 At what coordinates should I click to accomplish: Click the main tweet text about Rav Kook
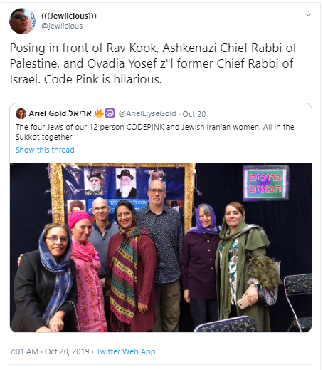click(x=153, y=63)
